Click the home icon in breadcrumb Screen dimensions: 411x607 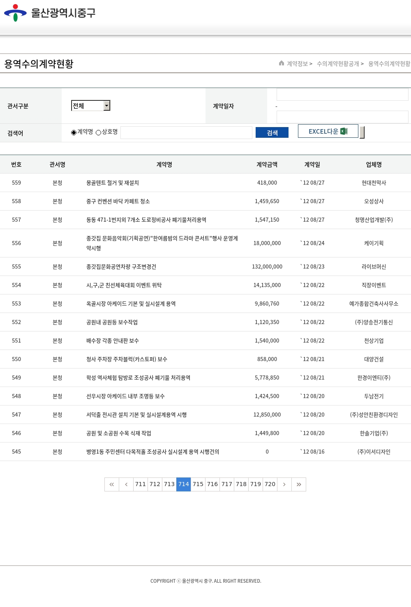click(x=282, y=63)
